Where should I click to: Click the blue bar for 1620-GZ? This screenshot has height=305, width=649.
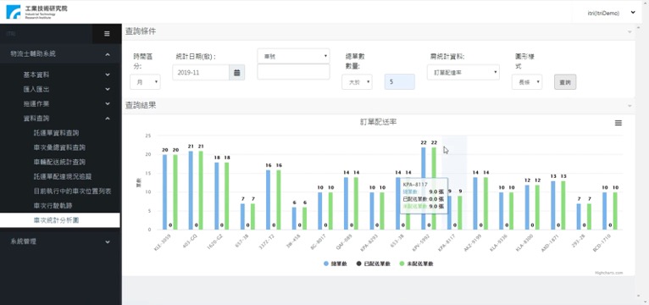pos(216,196)
